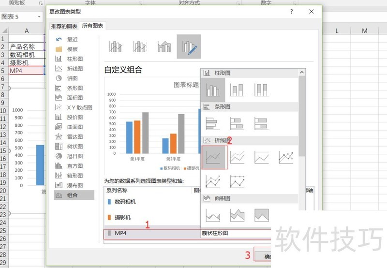
Task: Switch to the 推荐的图表 tab
Action: click(64, 26)
